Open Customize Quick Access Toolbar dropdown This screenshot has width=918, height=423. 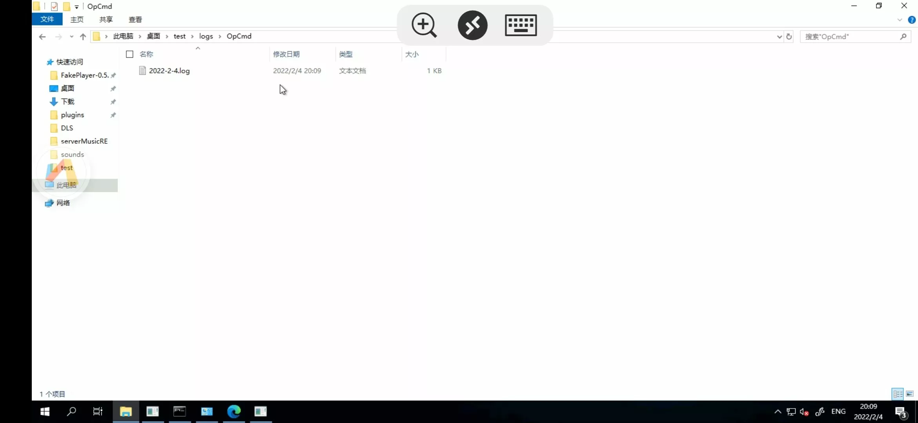(76, 7)
